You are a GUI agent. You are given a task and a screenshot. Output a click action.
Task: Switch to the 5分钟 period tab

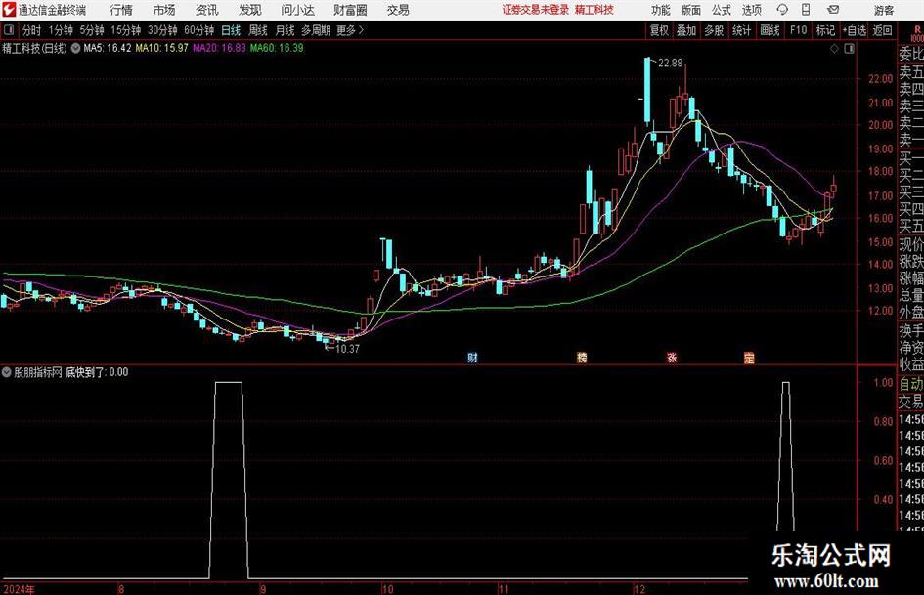tap(91, 30)
